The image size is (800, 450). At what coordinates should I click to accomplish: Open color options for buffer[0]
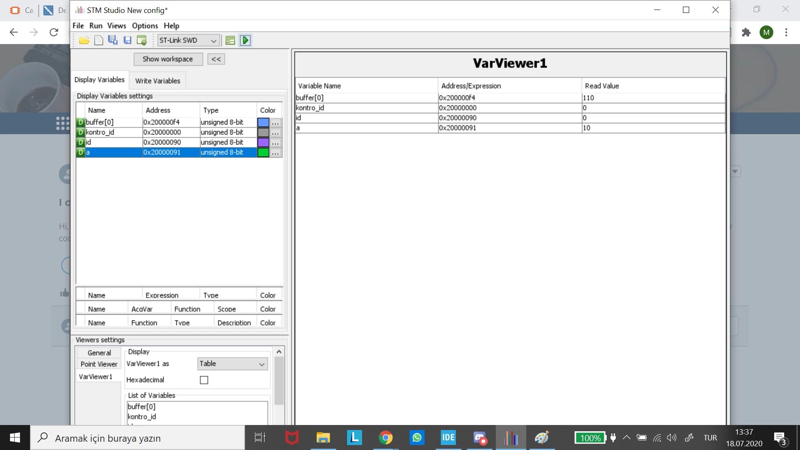pos(275,122)
